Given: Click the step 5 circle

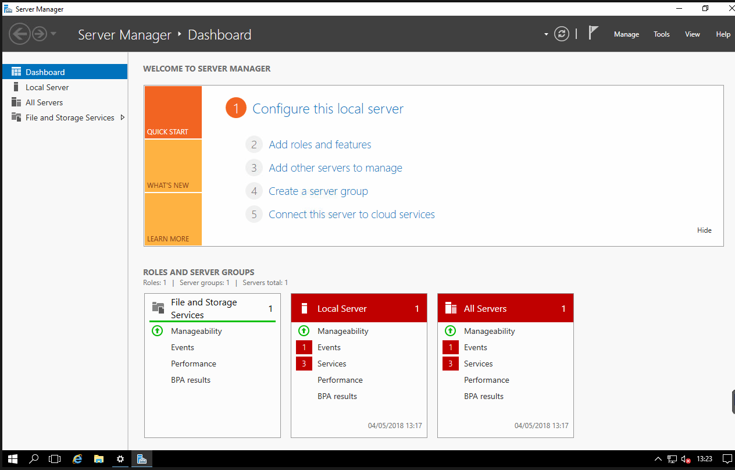Looking at the screenshot, I should [x=254, y=215].
